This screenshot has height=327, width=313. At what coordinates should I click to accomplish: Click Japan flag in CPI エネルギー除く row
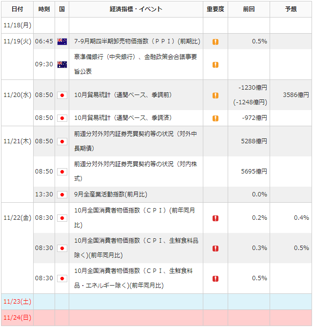62,279
